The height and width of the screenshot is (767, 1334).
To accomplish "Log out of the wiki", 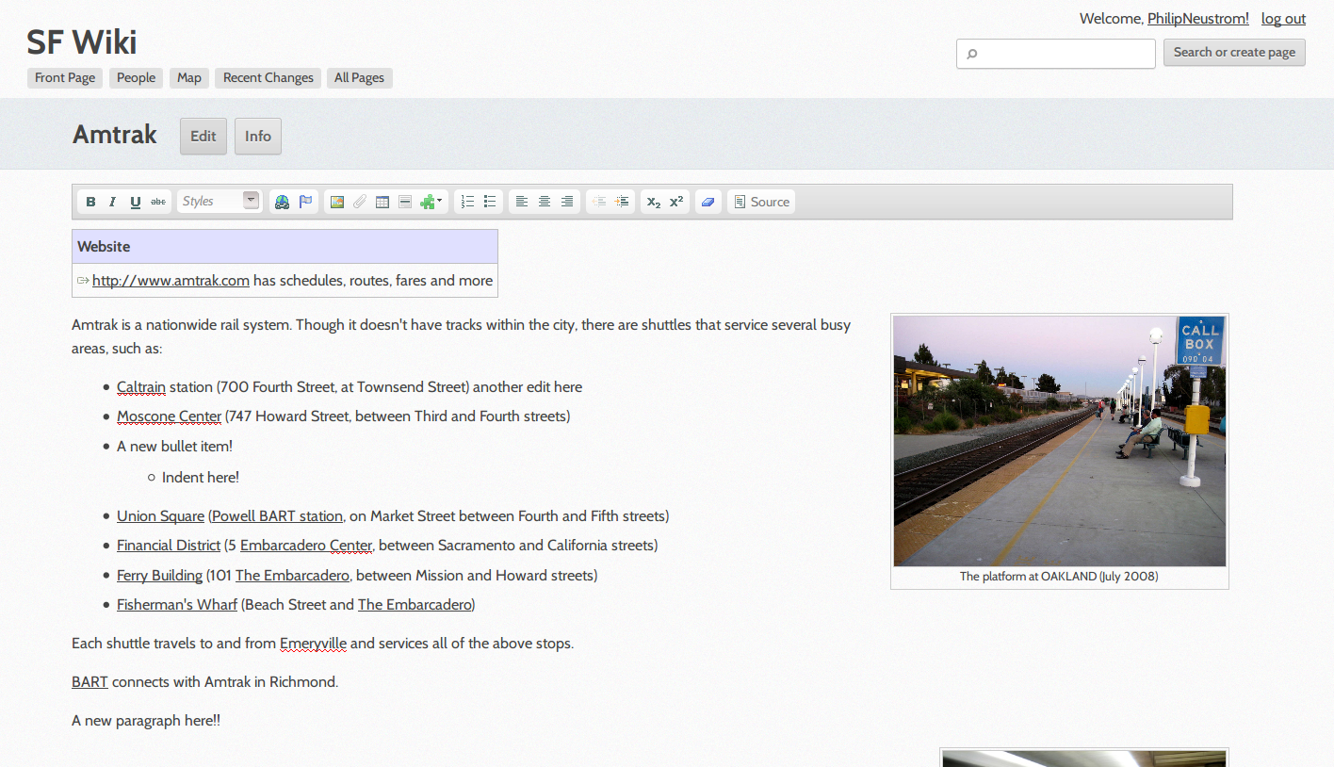I will pyautogui.click(x=1283, y=19).
